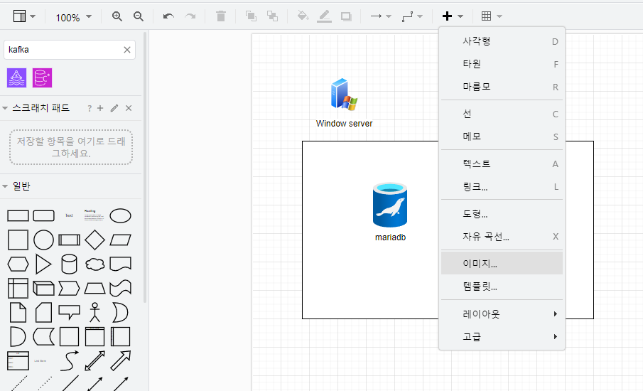Select the purple AWS streaming Kafka icon
This screenshot has height=391, width=643.
pyautogui.click(x=16, y=78)
